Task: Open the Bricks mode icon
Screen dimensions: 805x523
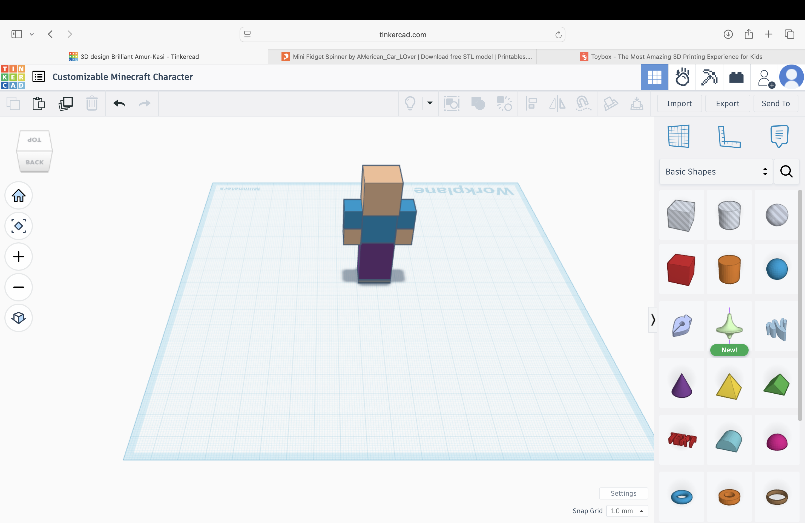Action: pos(736,77)
